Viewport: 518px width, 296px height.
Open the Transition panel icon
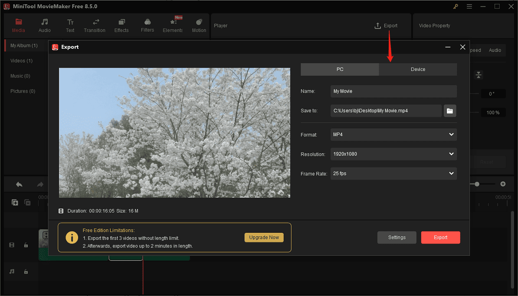(95, 25)
